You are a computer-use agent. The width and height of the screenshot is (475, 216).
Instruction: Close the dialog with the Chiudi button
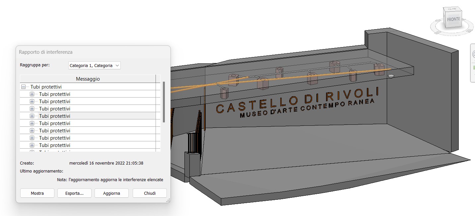tap(150, 193)
